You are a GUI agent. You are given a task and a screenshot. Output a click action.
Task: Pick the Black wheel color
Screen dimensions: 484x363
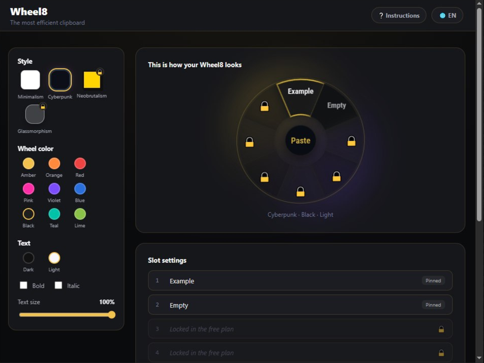pos(28,214)
